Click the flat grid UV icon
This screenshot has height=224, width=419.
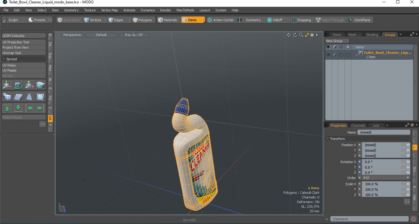click(x=18, y=97)
